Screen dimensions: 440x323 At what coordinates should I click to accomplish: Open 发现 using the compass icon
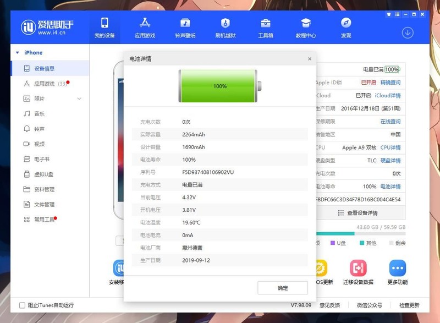345,27
